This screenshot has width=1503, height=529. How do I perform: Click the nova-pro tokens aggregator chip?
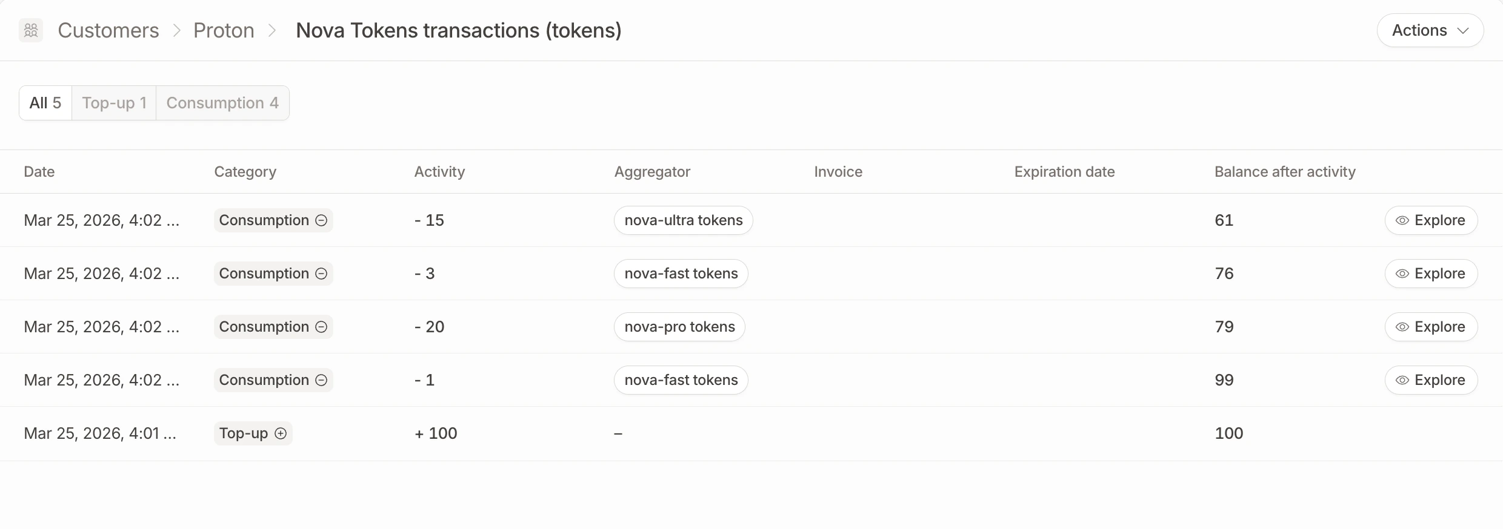pyautogui.click(x=679, y=327)
